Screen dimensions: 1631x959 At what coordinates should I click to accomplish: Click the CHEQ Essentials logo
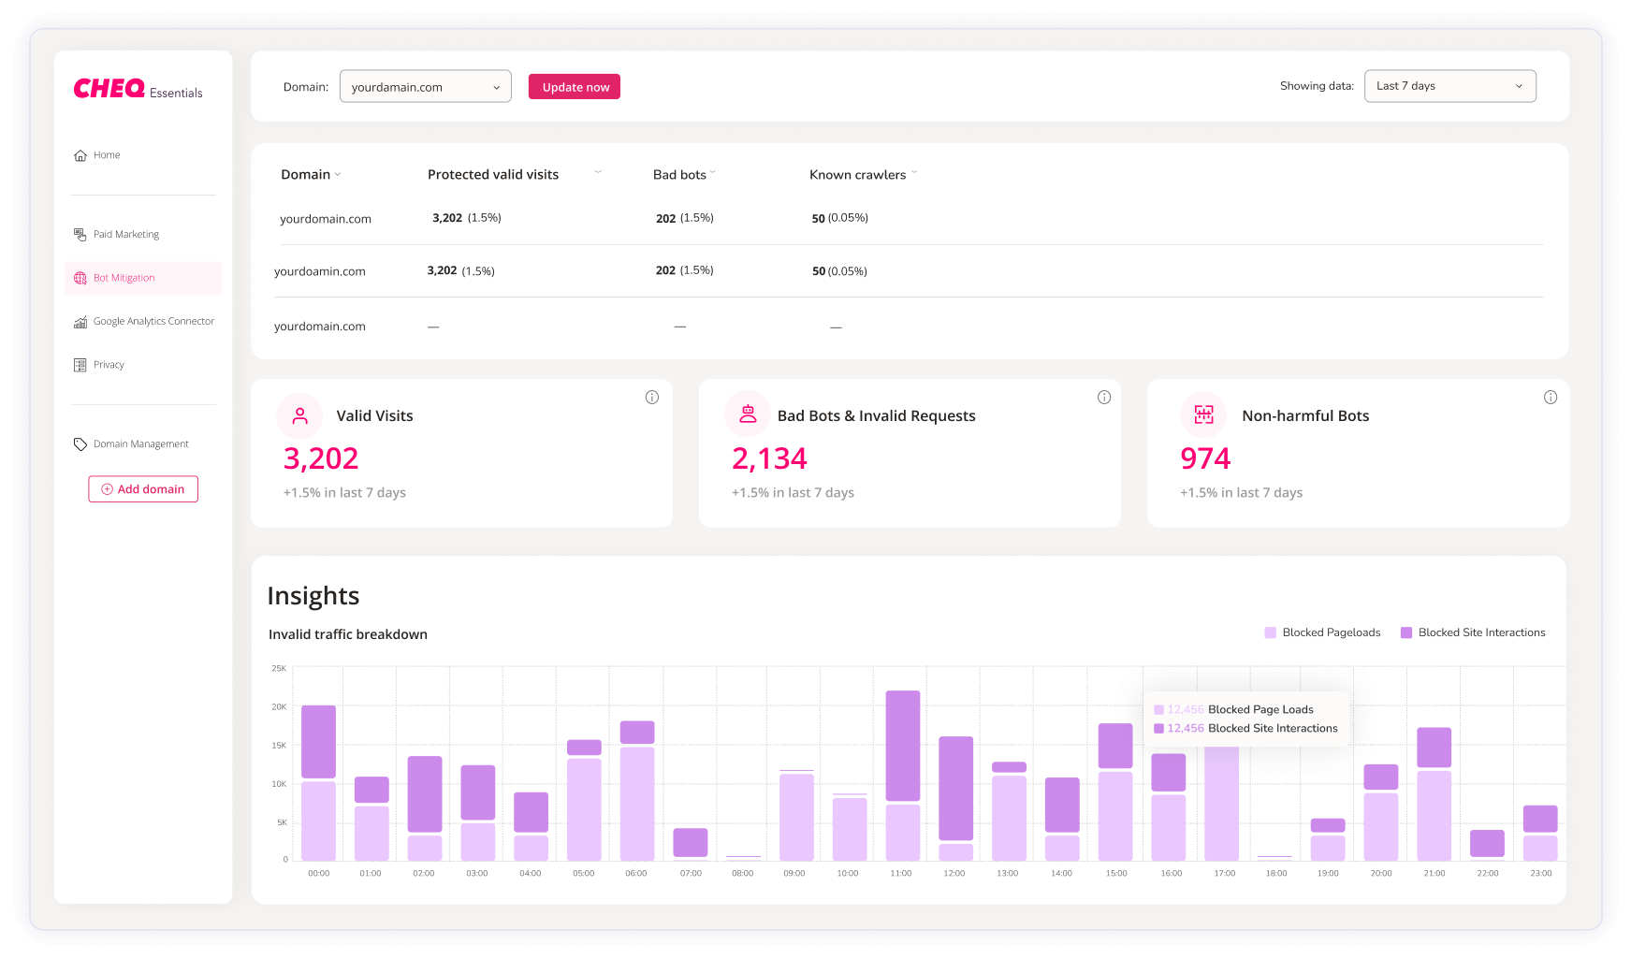pyautogui.click(x=138, y=89)
